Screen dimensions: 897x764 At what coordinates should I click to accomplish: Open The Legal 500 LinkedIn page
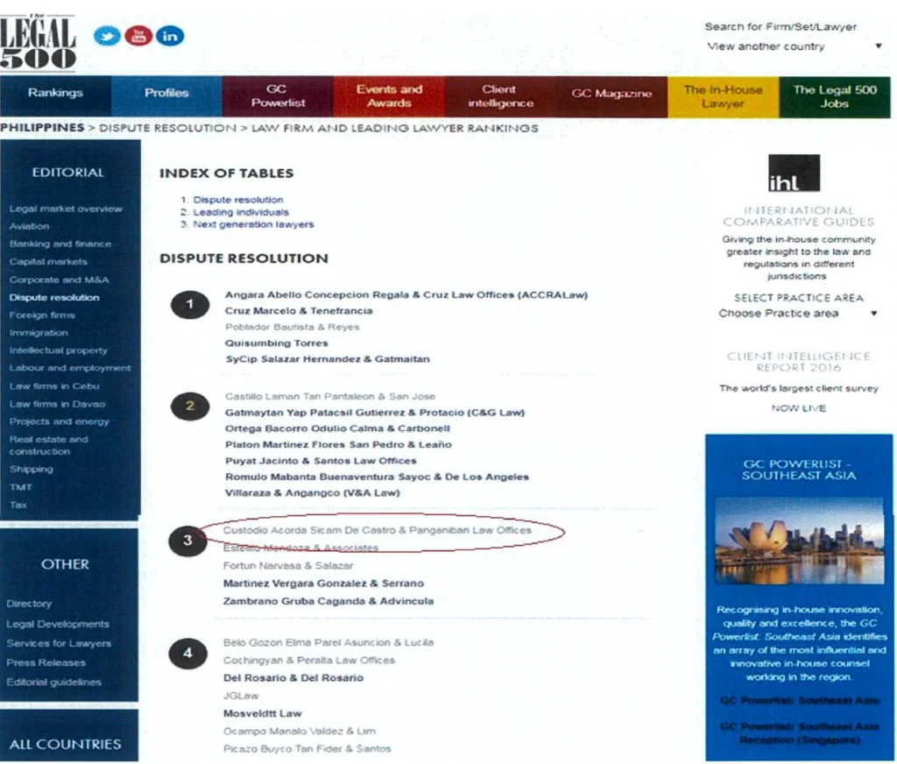(170, 36)
